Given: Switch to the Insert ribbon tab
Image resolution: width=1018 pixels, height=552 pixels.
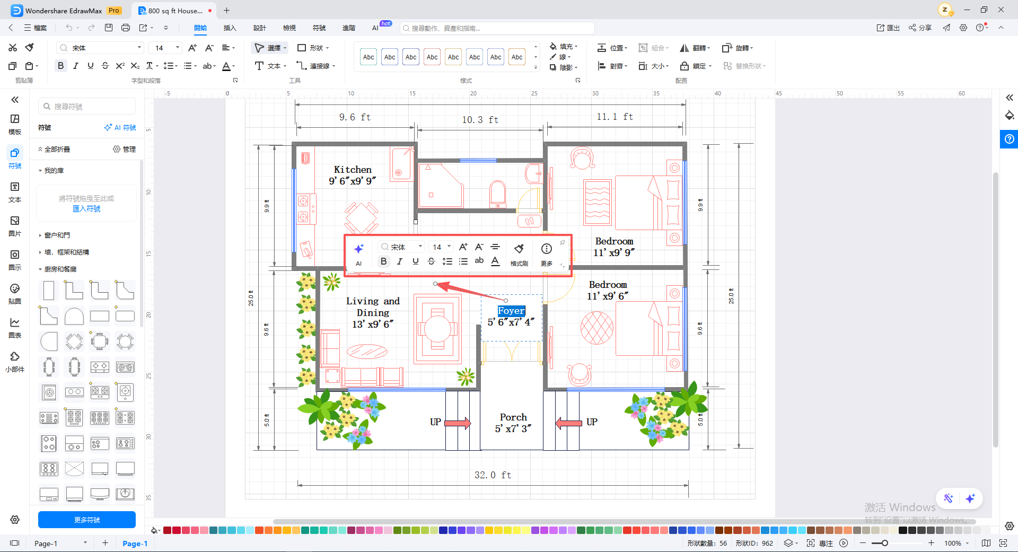Looking at the screenshot, I should (230, 28).
